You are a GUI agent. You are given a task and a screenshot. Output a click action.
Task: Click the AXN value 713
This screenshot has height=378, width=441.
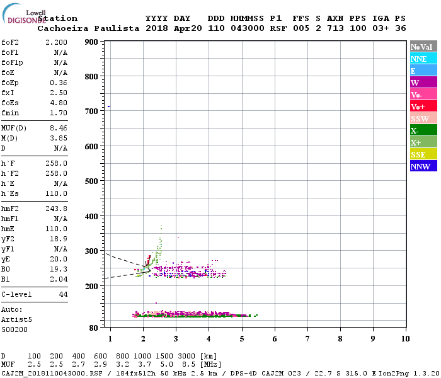coord(335,28)
